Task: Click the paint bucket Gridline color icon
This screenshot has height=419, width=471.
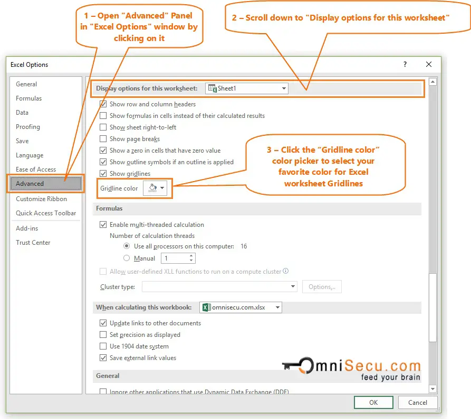Action: point(152,188)
